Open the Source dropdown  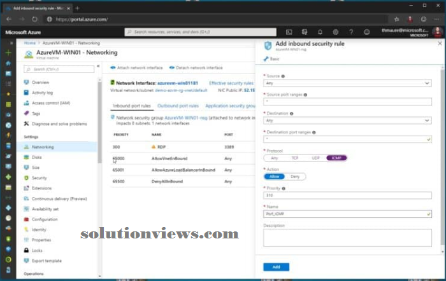(347, 83)
